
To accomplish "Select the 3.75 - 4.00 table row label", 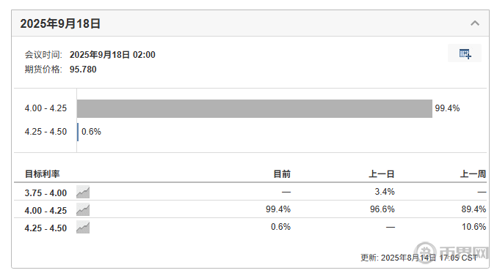I will coord(46,192).
